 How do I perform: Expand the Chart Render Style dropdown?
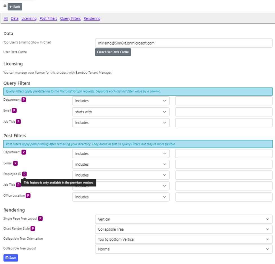pyautogui.click(x=184, y=229)
